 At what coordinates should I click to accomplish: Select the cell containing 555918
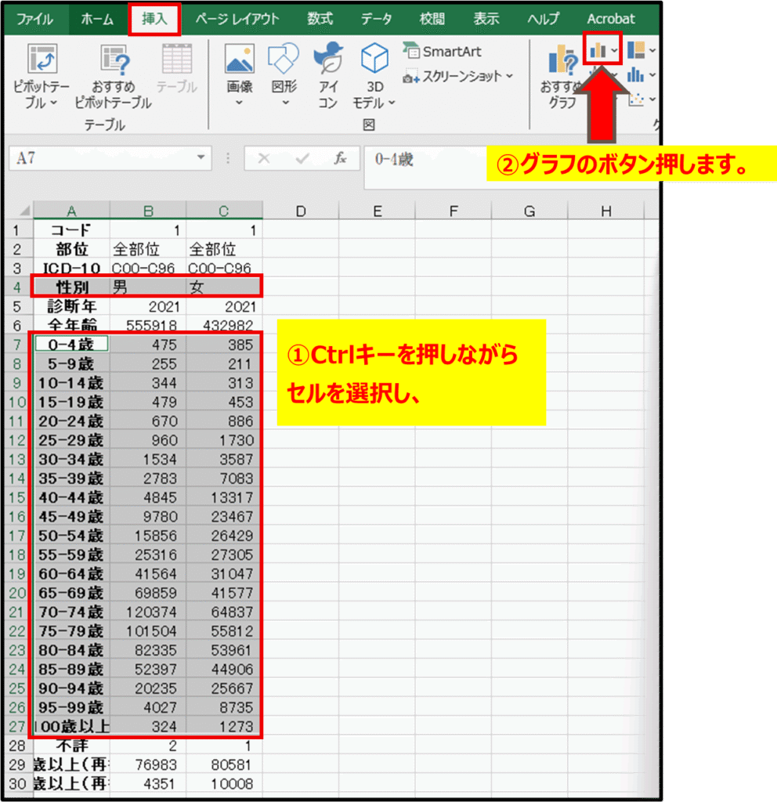pos(149,325)
